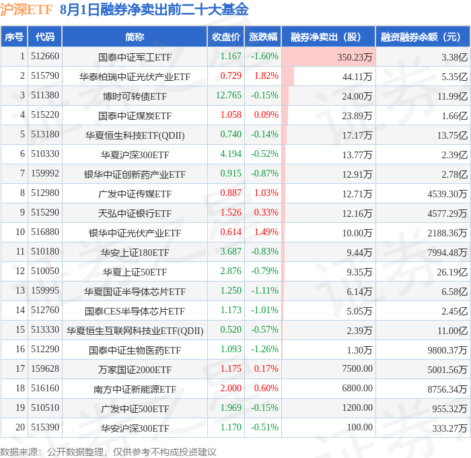Select 华夏恒生互联网科技业ETF(QDII) name cell
The height and width of the screenshot is (458, 471).
135,331
